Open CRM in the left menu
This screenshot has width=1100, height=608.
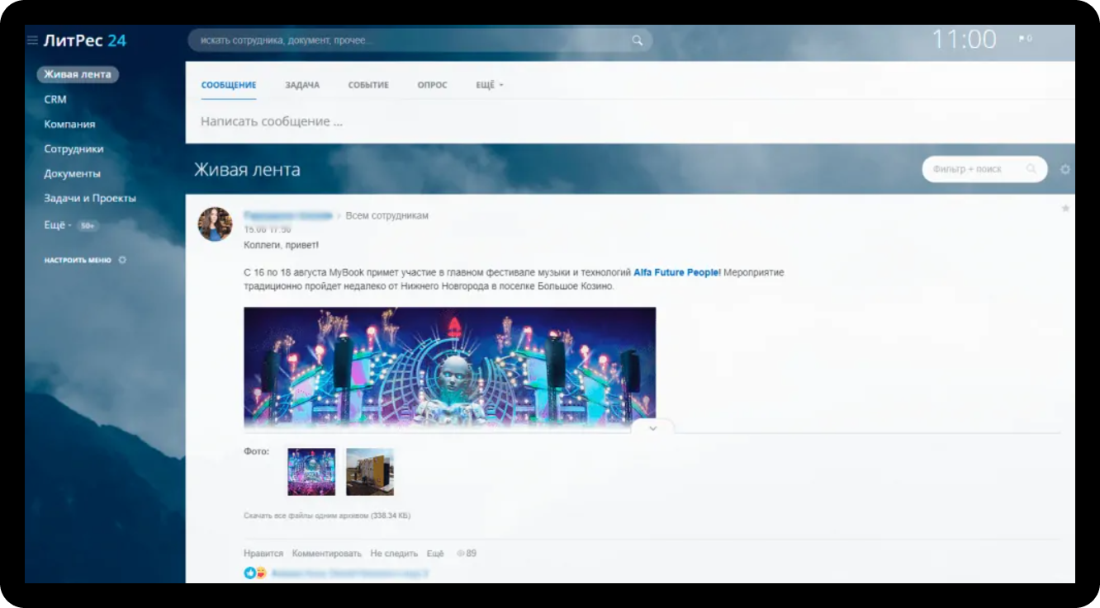[x=55, y=99]
